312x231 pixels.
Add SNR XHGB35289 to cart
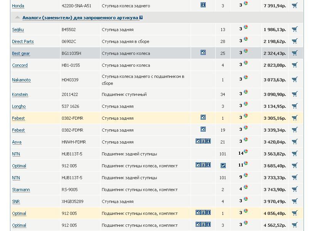295,201
